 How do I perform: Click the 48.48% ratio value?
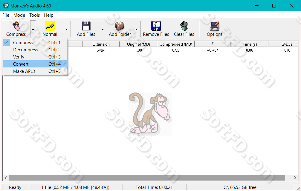213,50
